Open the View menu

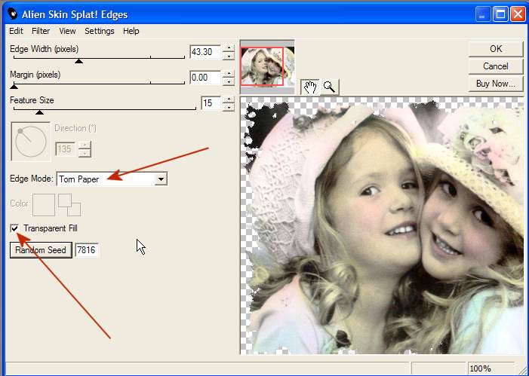[x=67, y=31]
